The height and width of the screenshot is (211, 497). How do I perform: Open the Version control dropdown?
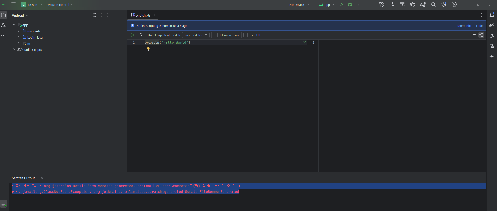click(x=60, y=5)
